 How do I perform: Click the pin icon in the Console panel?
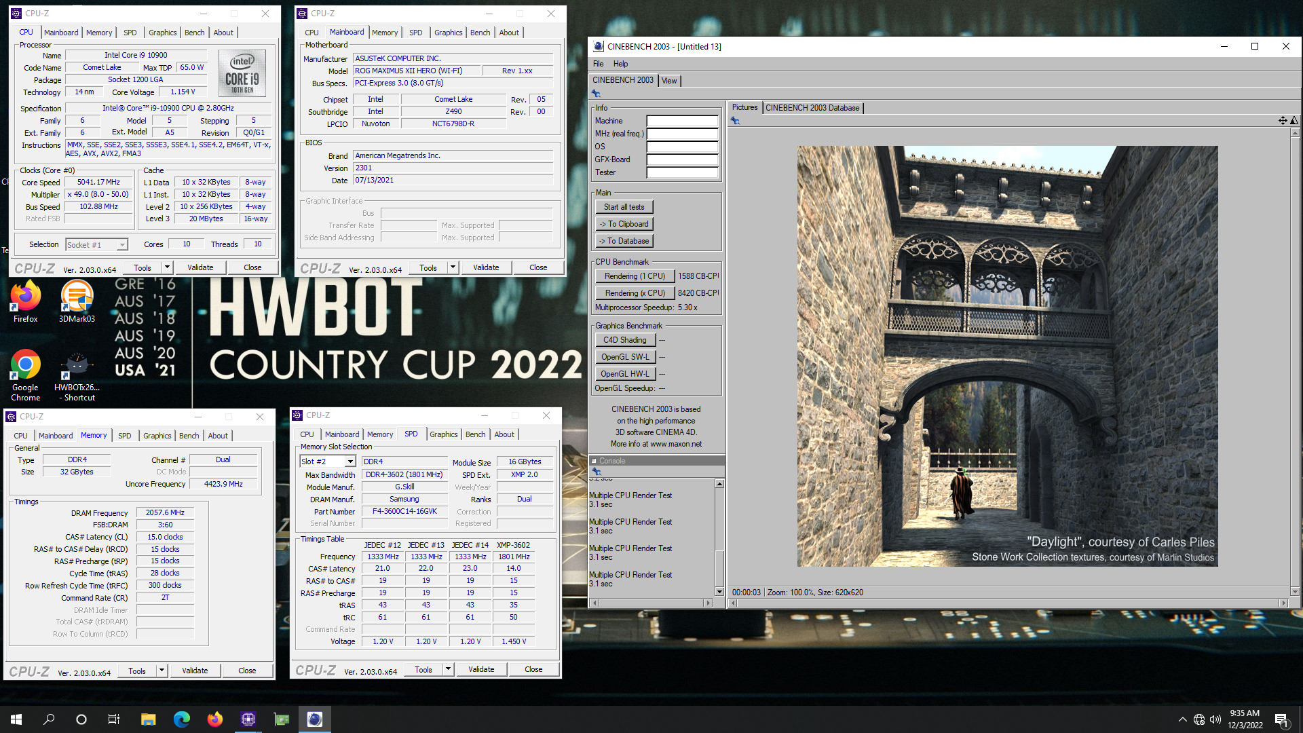pos(597,472)
